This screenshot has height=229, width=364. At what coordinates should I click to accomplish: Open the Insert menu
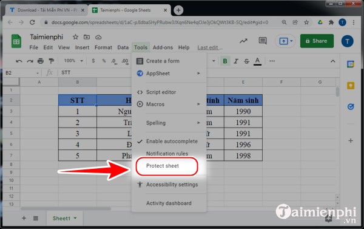pyautogui.click(x=82, y=47)
